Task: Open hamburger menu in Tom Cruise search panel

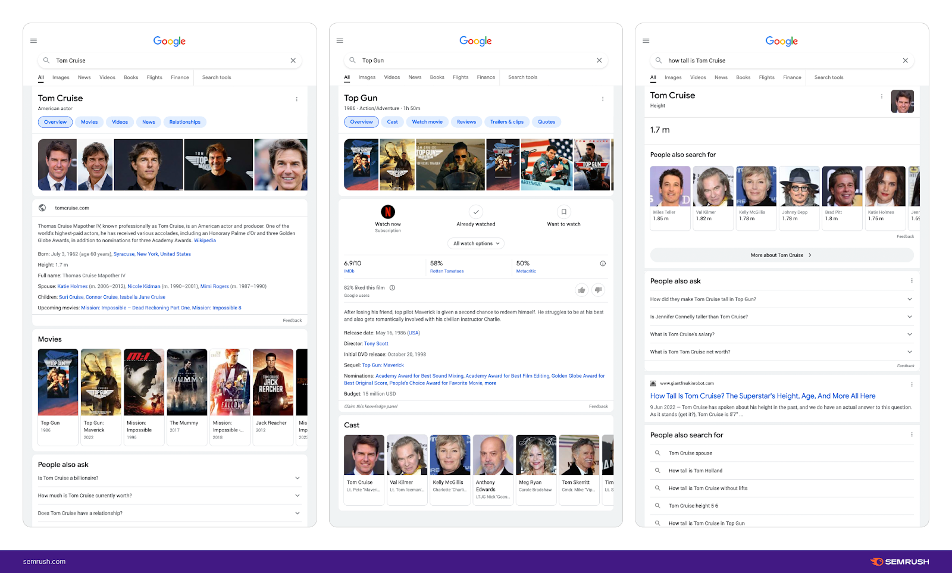Action: [x=34, y=41]
